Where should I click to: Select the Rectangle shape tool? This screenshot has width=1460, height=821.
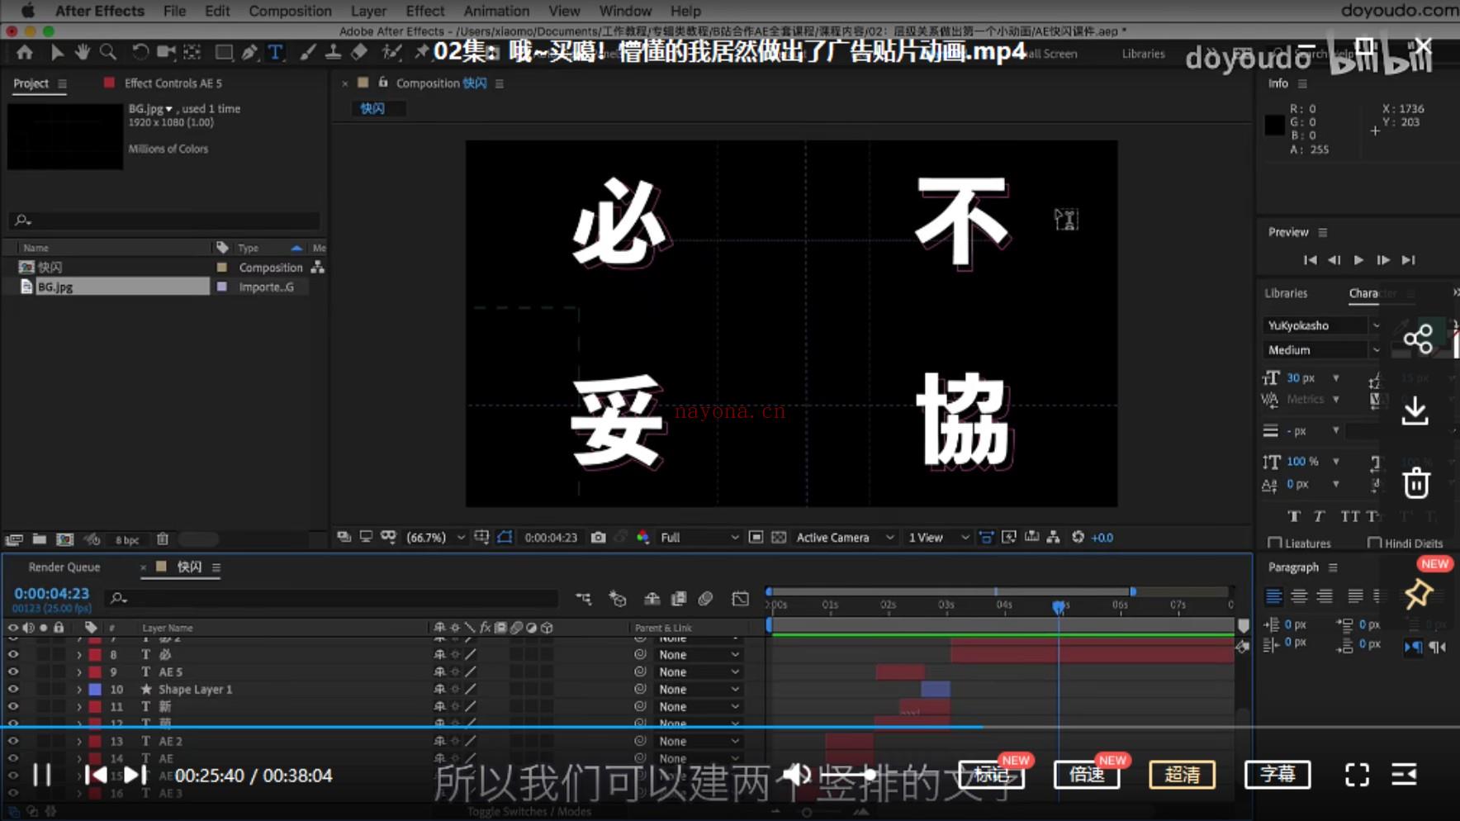tap(224, 52)
